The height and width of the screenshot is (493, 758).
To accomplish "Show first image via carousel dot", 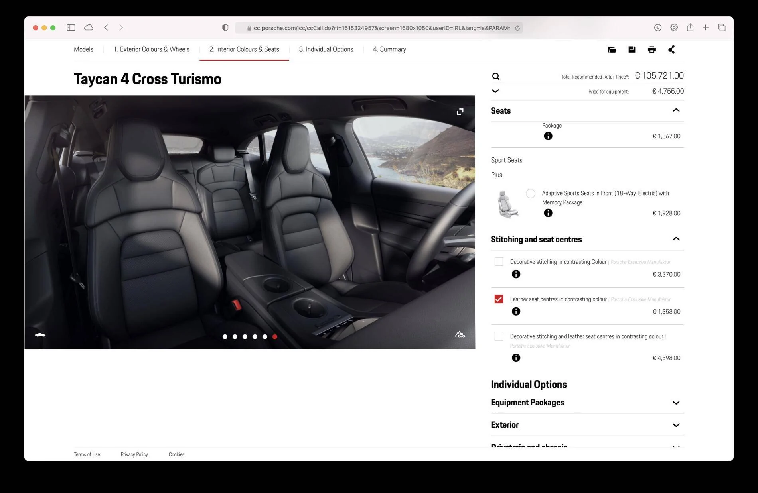I will point(225,336).
